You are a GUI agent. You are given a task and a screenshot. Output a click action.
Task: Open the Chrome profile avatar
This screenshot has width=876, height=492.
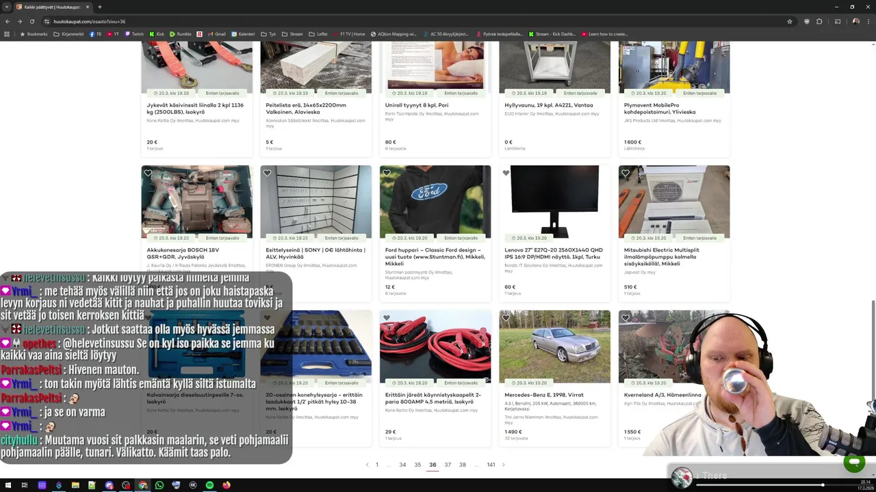point(855,21)
